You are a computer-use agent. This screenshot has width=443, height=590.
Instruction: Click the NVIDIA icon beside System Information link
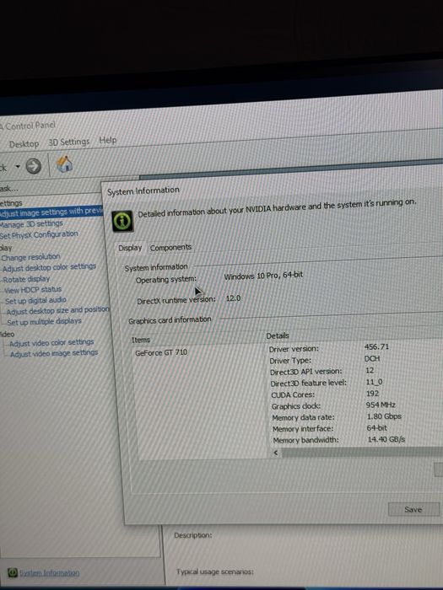click(x=13, y=572)
